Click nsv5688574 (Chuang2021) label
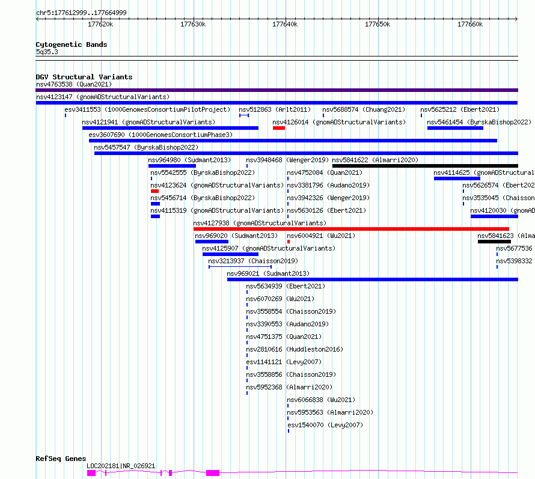 [x=364, y=109]
